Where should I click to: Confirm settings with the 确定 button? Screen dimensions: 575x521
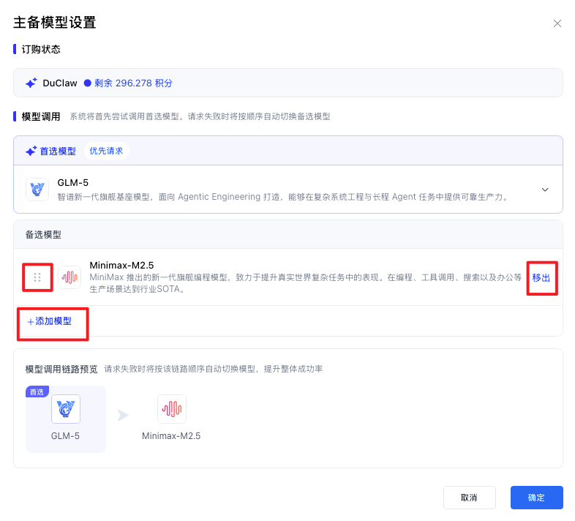pyautogui.click(x=536, y=498)
